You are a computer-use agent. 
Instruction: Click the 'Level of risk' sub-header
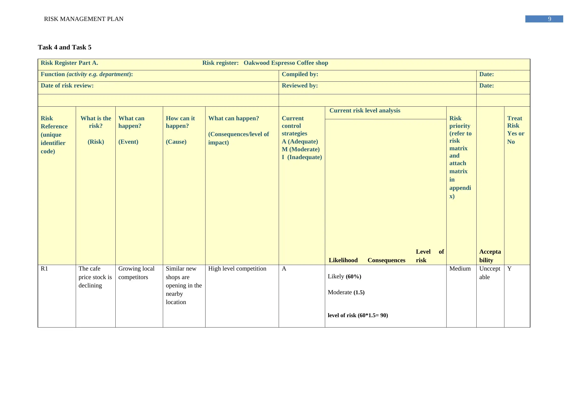coord(430,256)
